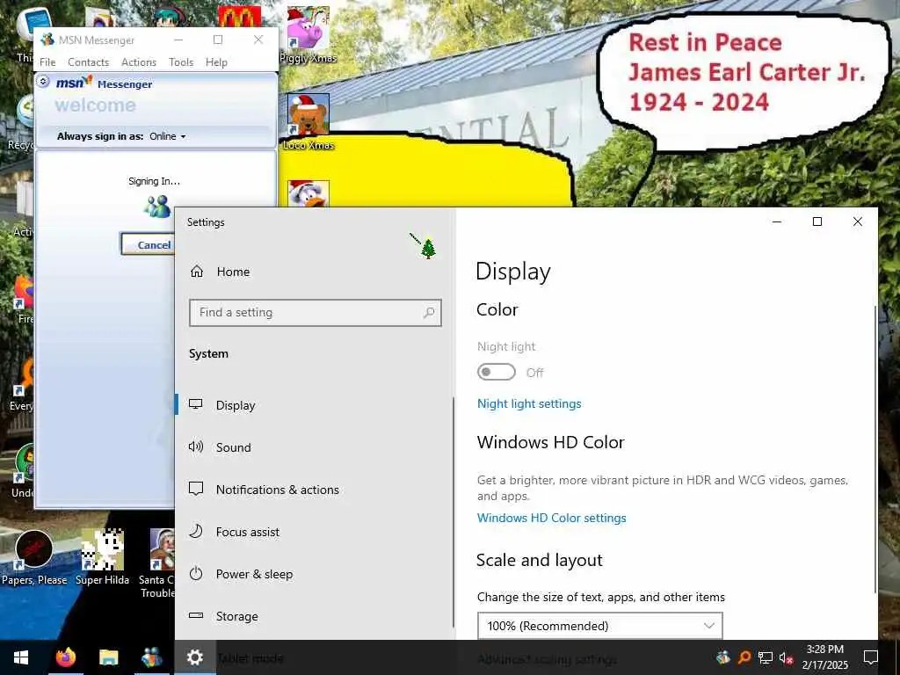Open the network icon in the system tray
Screen dimensions: 900x675
pos(766,657)
